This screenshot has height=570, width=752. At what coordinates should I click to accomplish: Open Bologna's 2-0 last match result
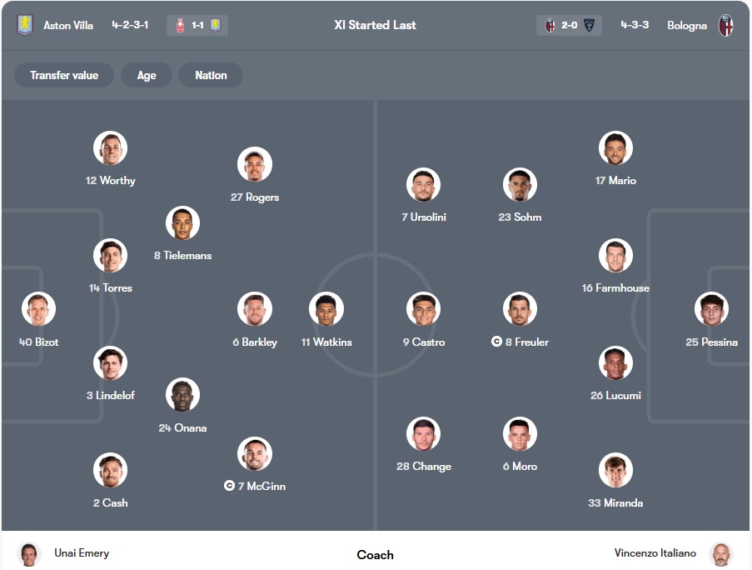tap(569, 25)
